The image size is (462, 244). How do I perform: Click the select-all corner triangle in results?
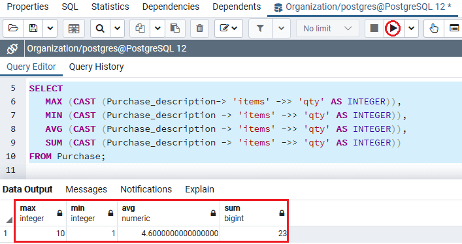click(9, 220)
